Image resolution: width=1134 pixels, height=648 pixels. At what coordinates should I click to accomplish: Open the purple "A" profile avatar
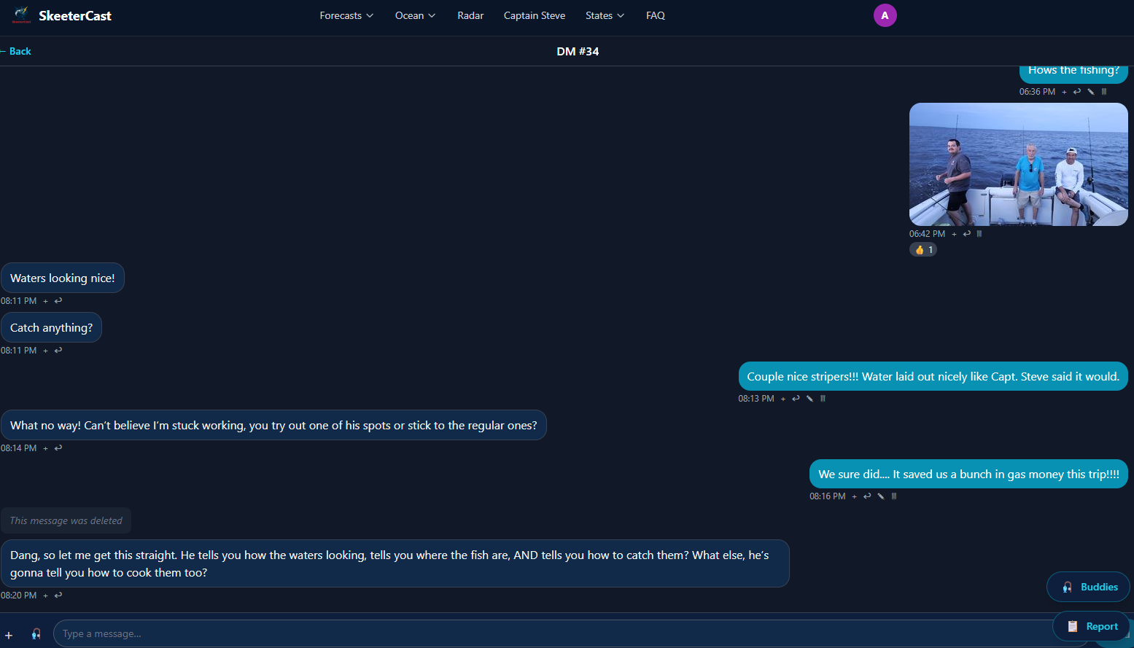[x=885, y=15]
